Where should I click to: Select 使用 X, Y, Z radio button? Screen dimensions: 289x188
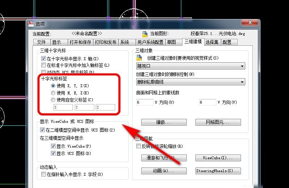click(53, 86)
